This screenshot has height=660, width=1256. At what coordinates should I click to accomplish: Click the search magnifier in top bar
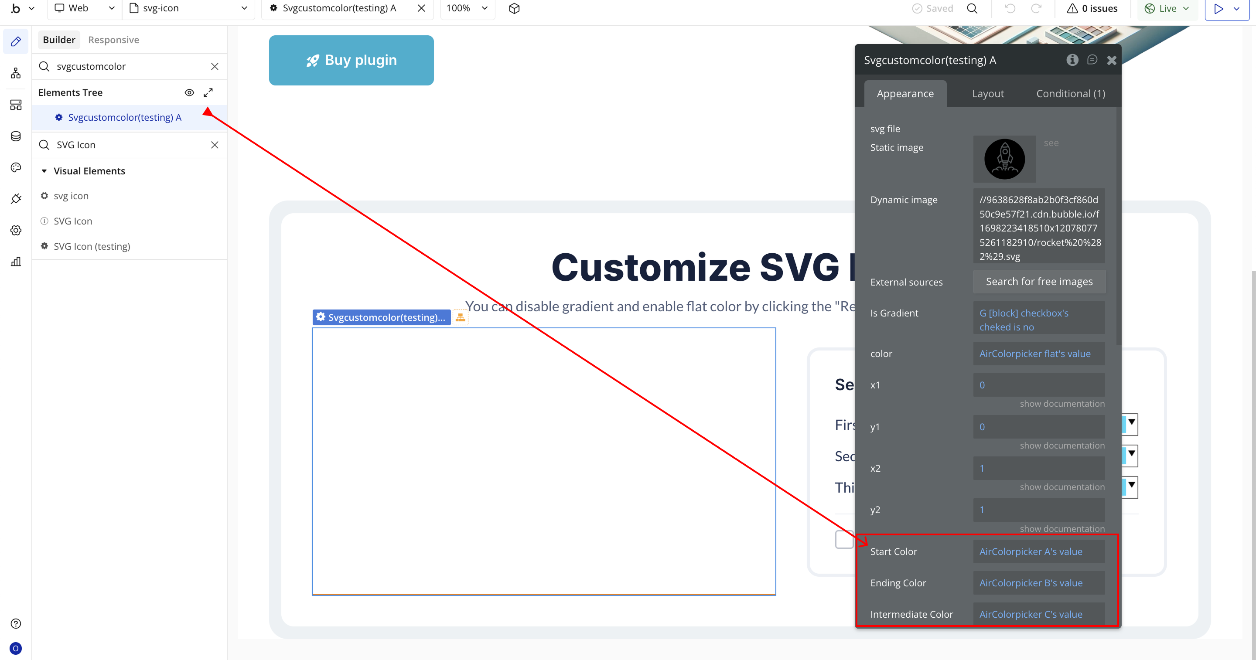972,8
